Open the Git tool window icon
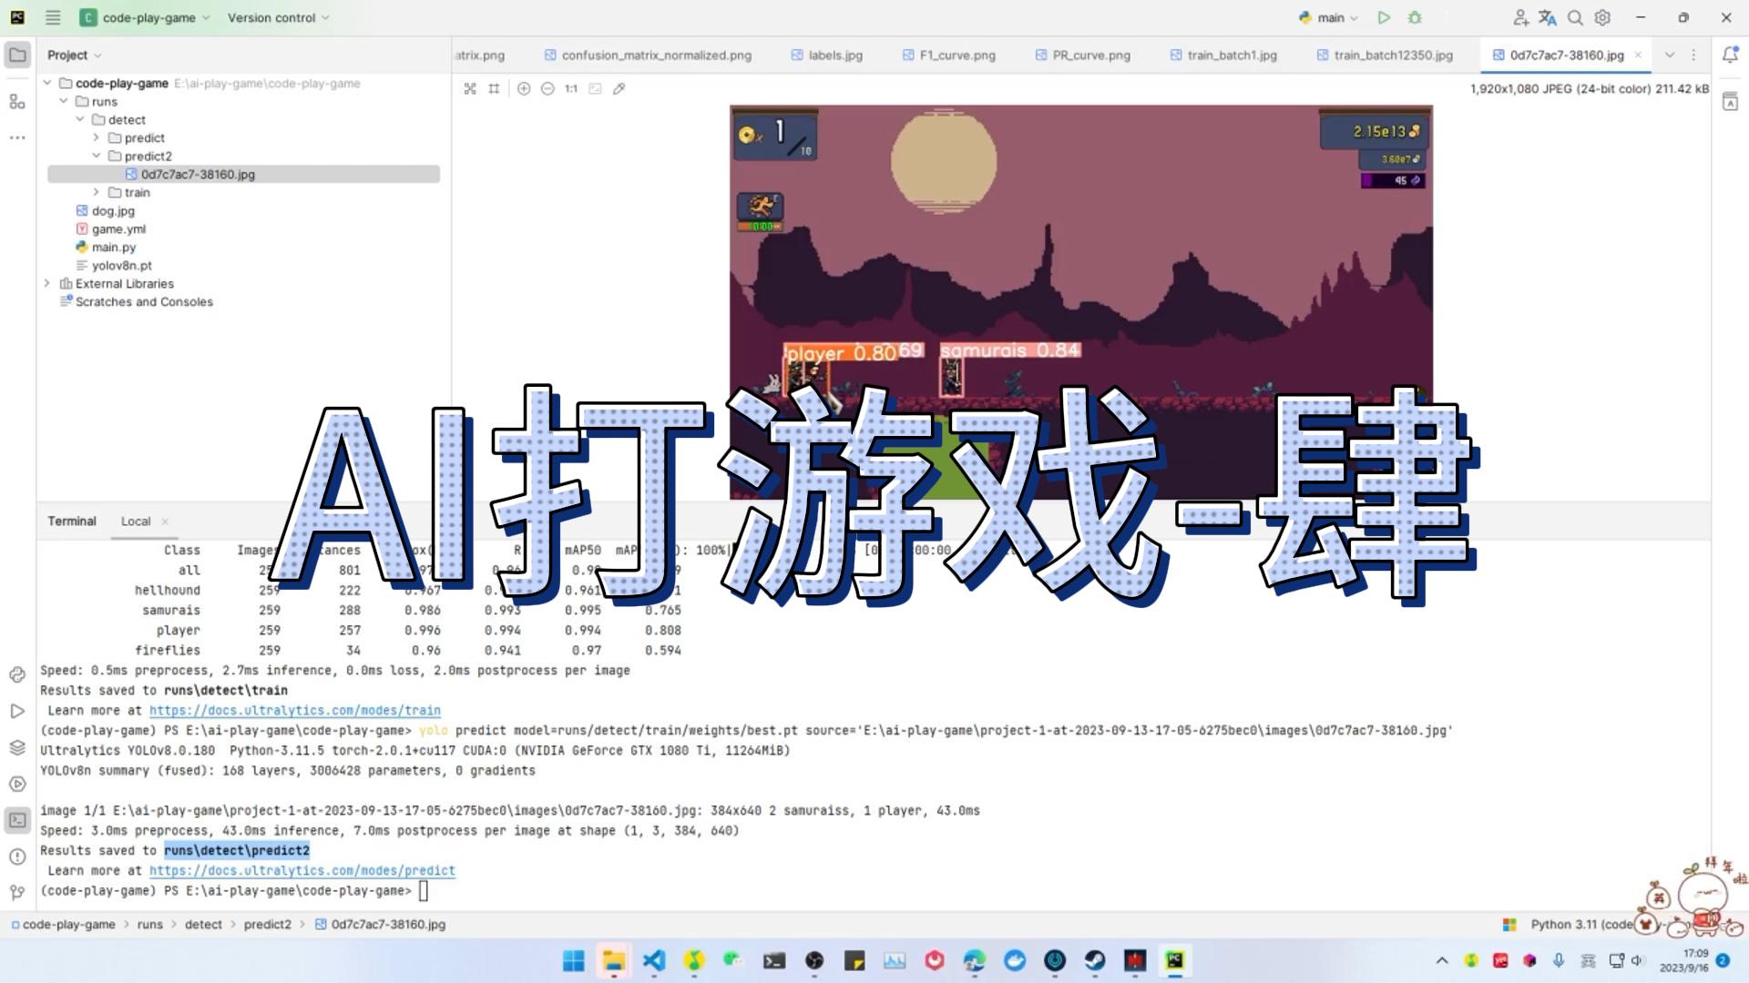Viewport: 1749px width, 983px height. [x=17, y=893]
